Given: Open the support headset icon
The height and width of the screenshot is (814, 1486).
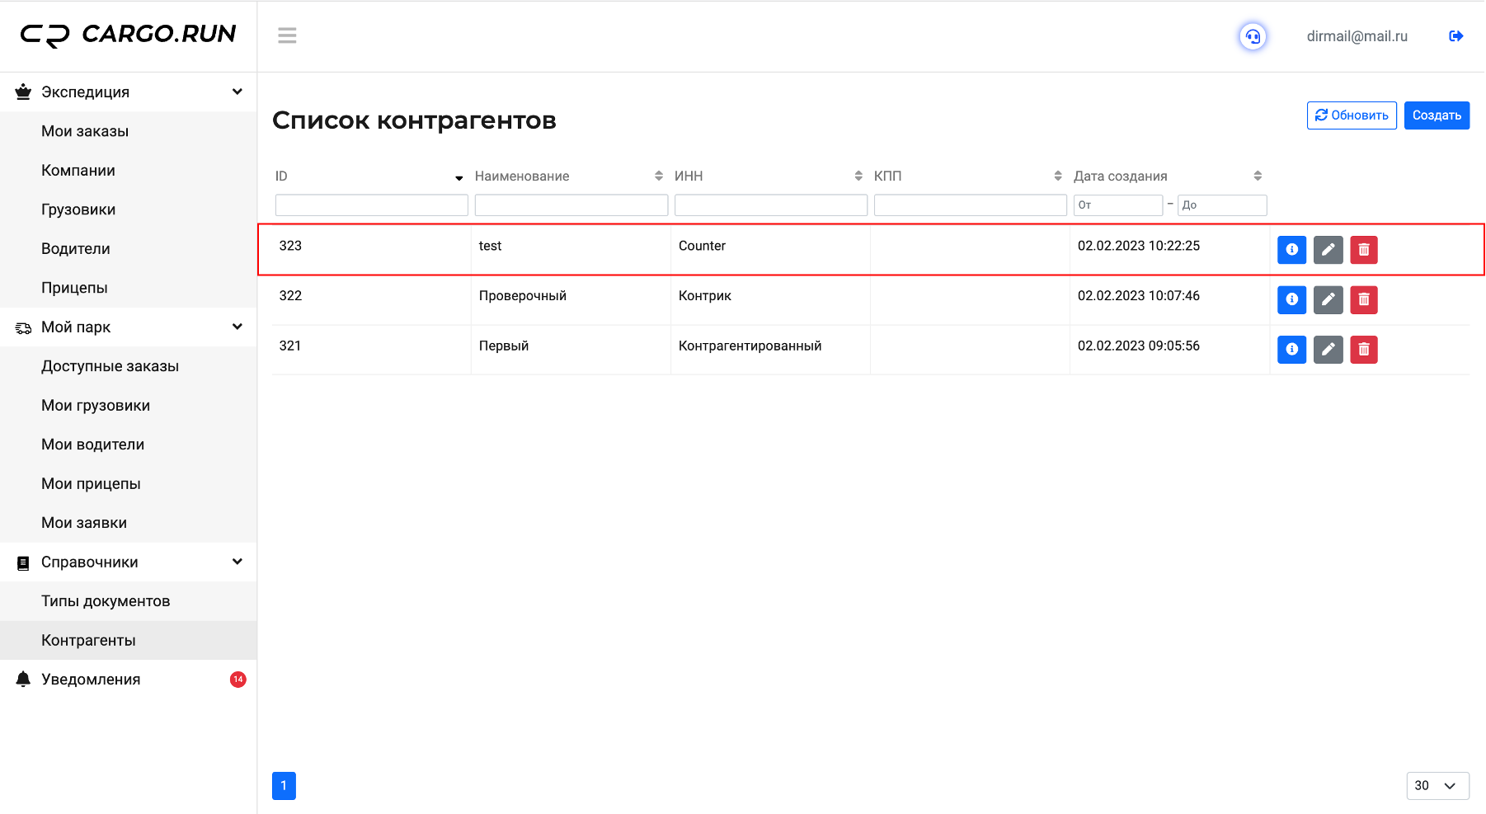Looking at the screenshot, I should (1253, 36).
